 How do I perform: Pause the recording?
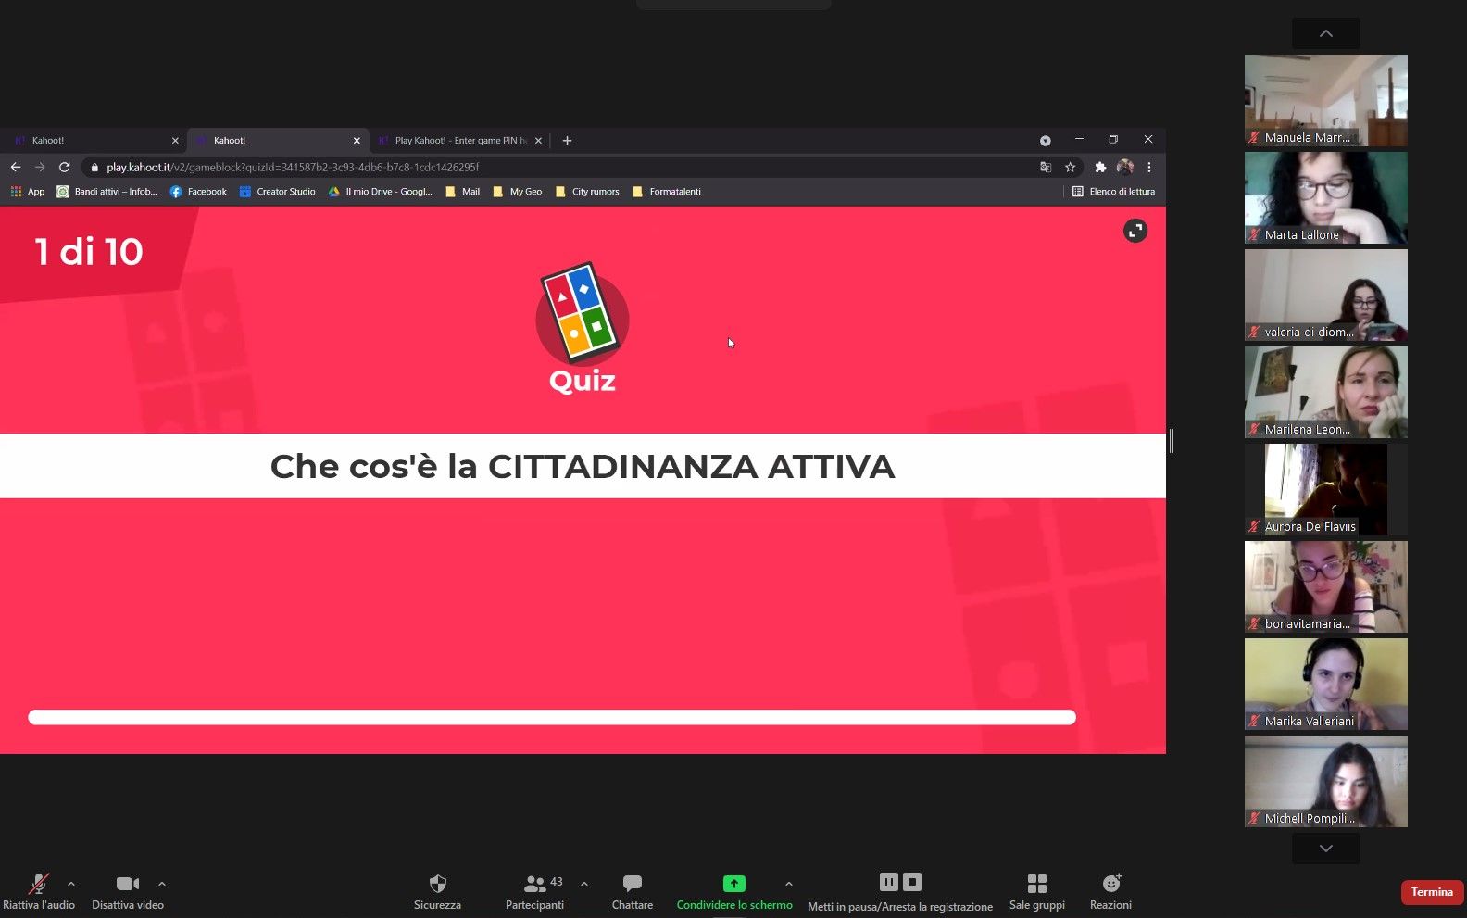click(x=888, y=882)
